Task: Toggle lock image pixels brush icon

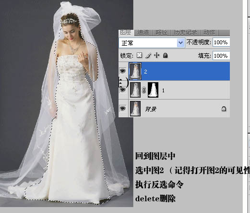Action: (x=148, y=56)
